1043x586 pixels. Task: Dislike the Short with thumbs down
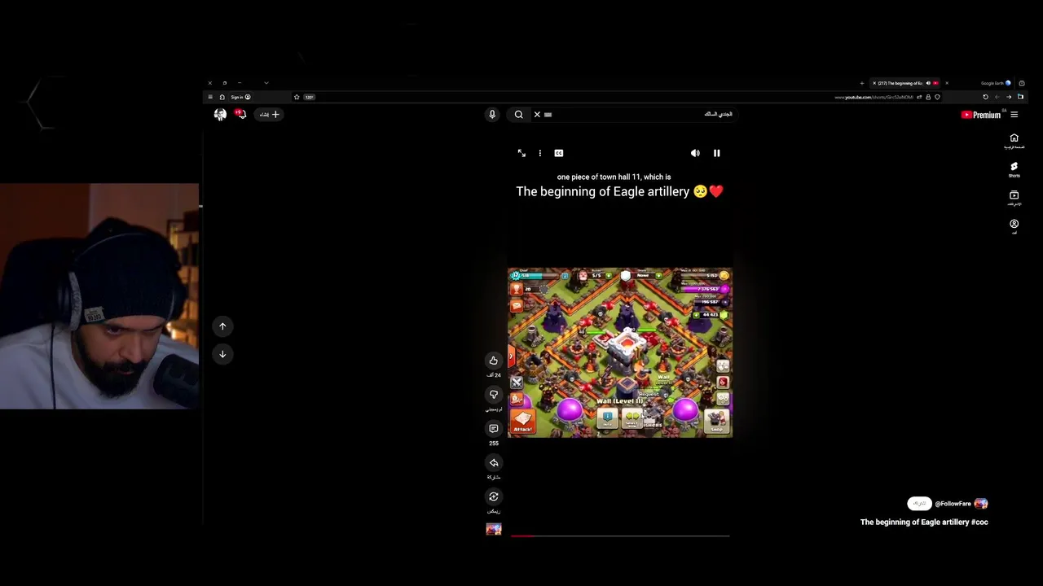point(494,395)
